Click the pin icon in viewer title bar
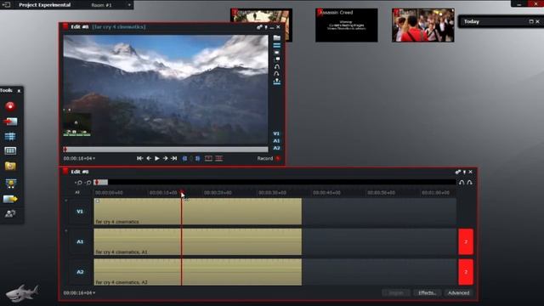Viewport: 544px width, 306px height. click(x=266, y=27)
